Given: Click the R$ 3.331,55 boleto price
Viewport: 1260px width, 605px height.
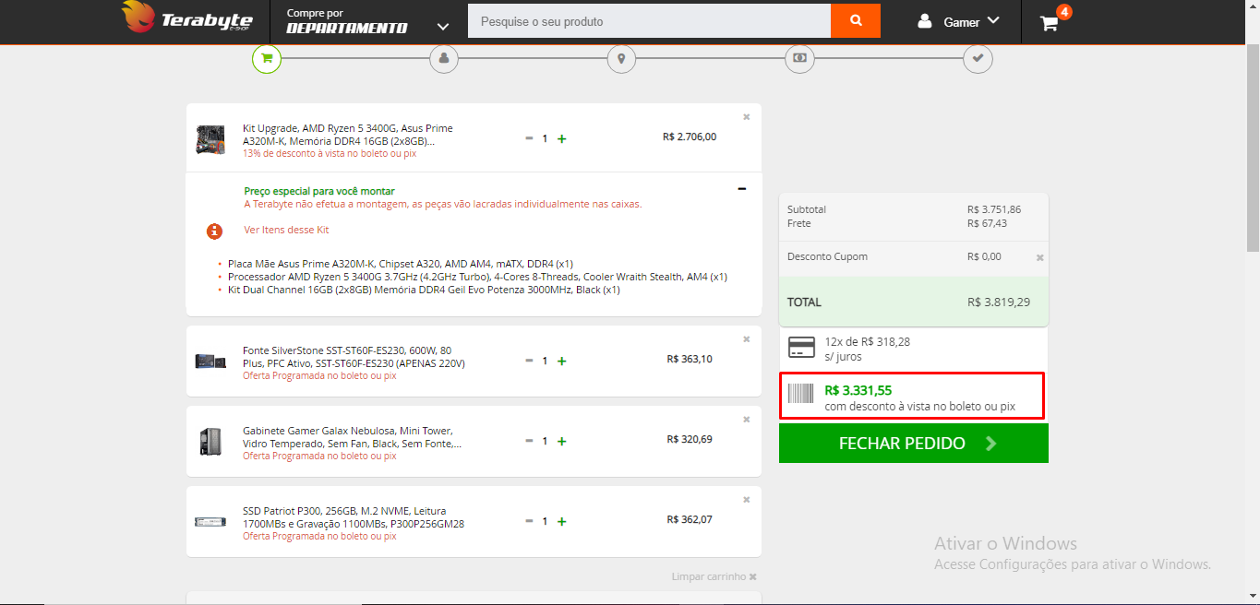Looking at the screenshot, I should (x=858, y=390).
